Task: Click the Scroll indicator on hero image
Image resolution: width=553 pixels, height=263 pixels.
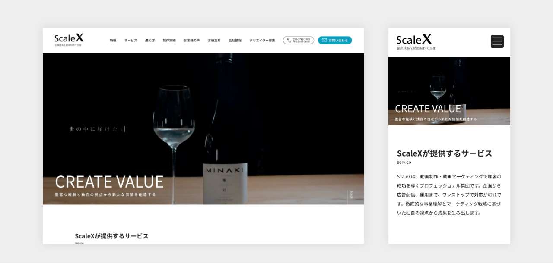Action: (351, 195)
